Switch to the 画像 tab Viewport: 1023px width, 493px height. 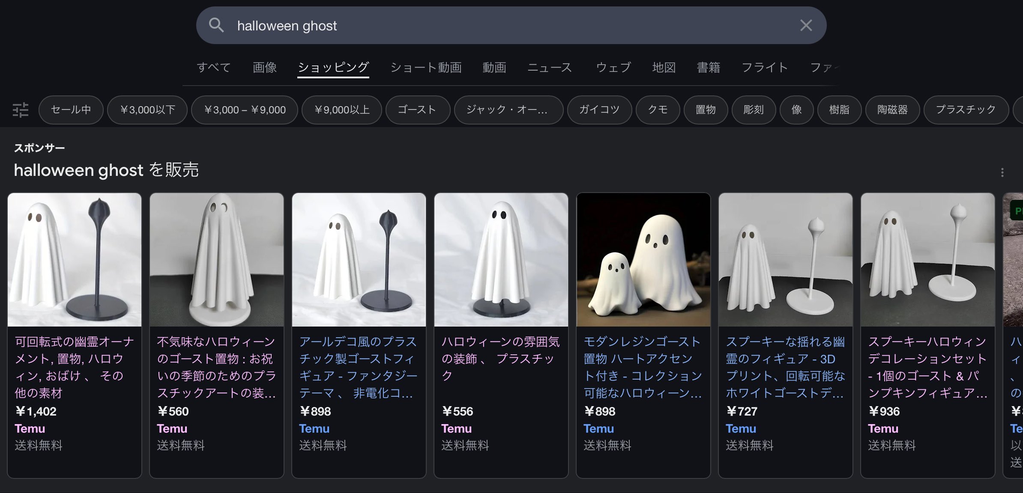click(x=264, y=67)
